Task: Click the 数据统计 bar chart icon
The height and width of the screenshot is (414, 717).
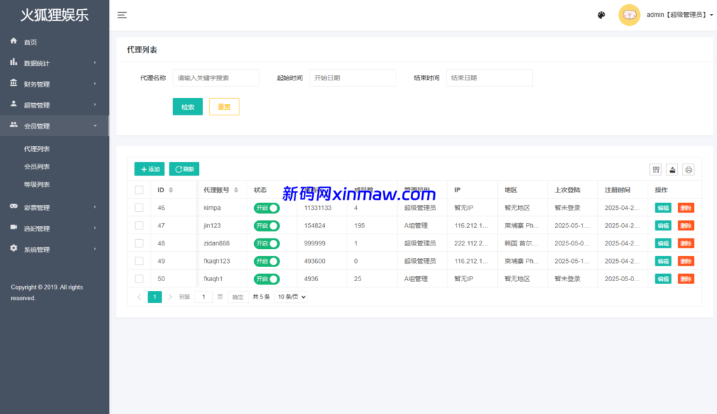Action: pos(14,62)
